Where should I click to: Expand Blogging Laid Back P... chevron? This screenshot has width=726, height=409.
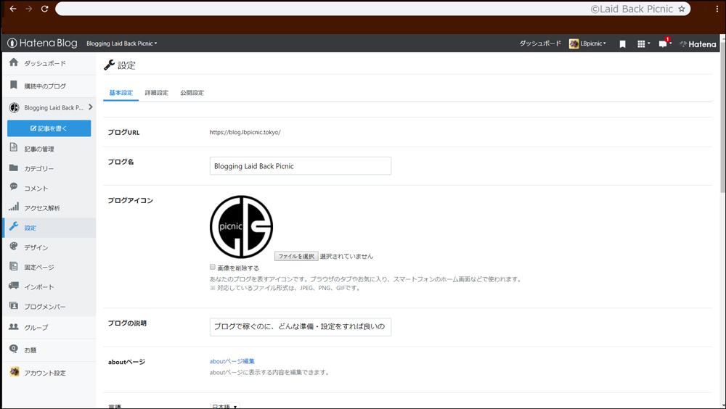(x=90, y=107)
